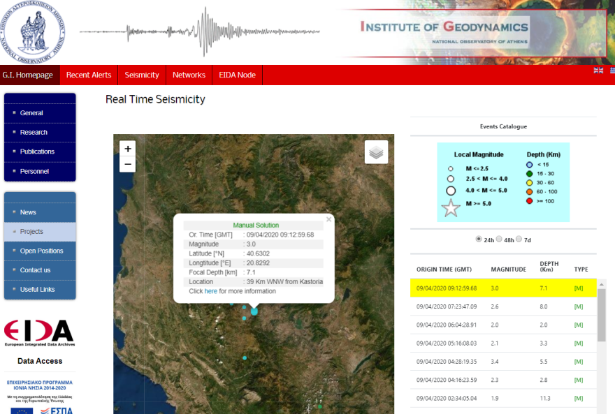The height and width of the screenshot is (414, 615).
Task: Open the map layers control
Action: pos(377,152)
